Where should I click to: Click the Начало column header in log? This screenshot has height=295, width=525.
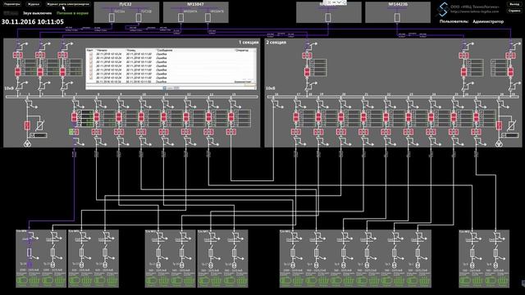tap(102, 50)
